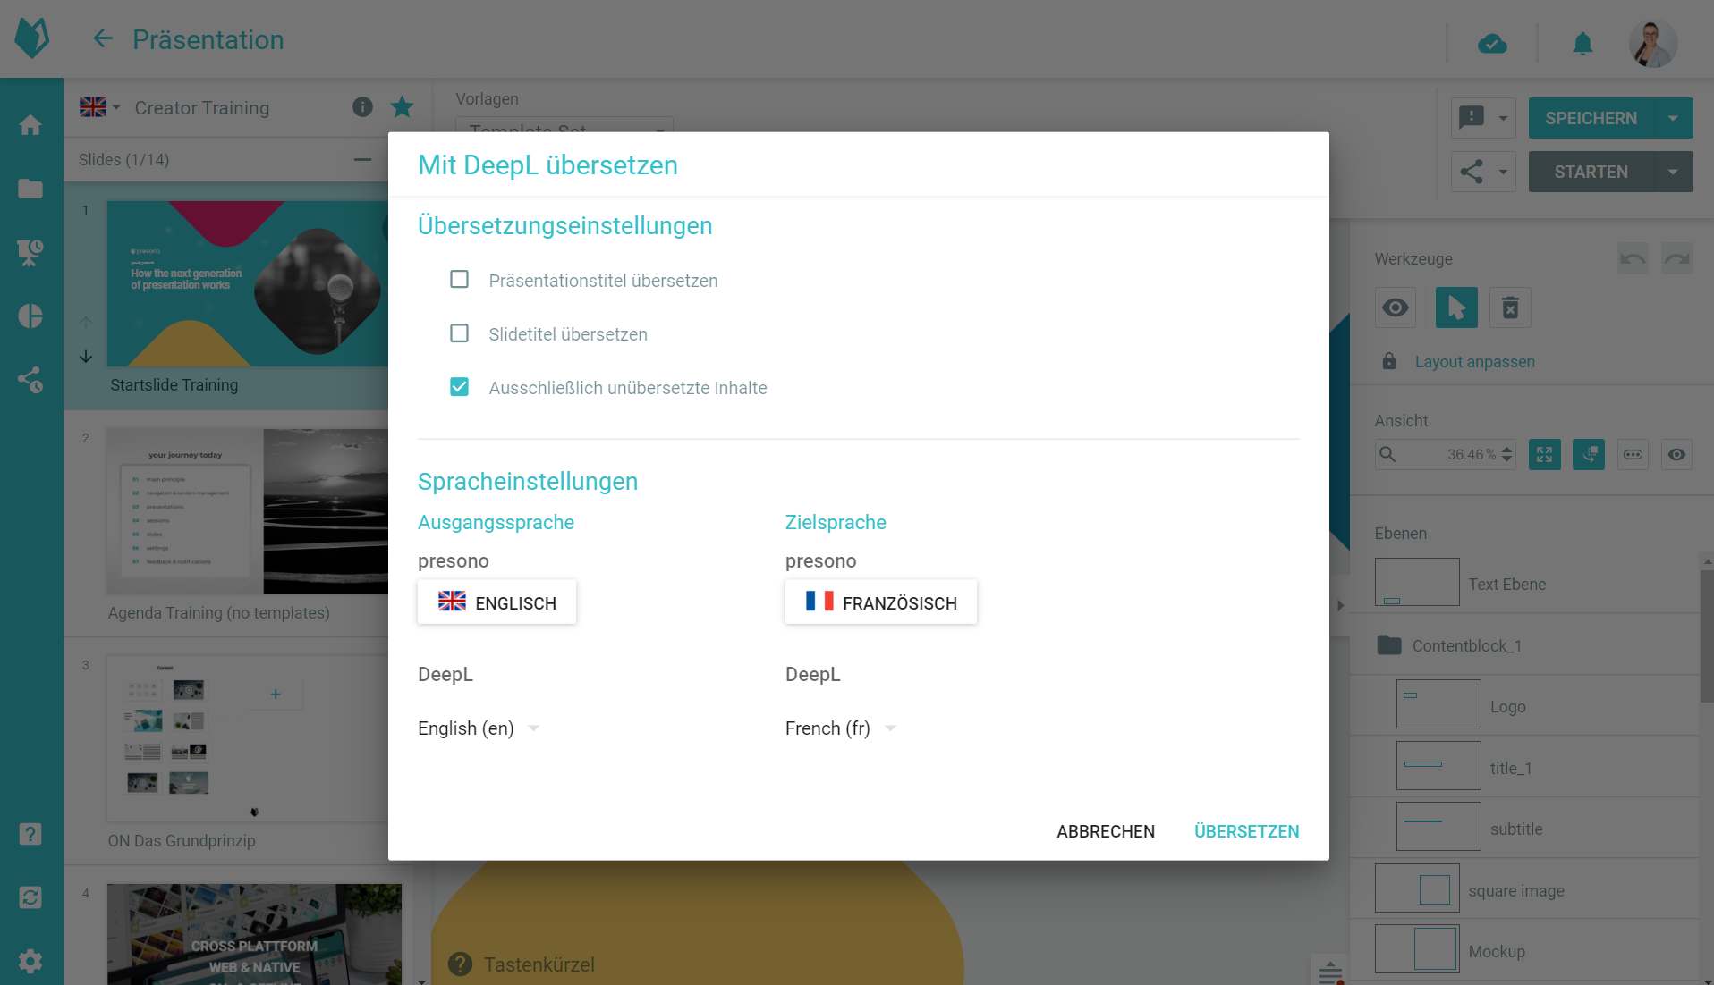Open the notifications bell

point(1582,43)
